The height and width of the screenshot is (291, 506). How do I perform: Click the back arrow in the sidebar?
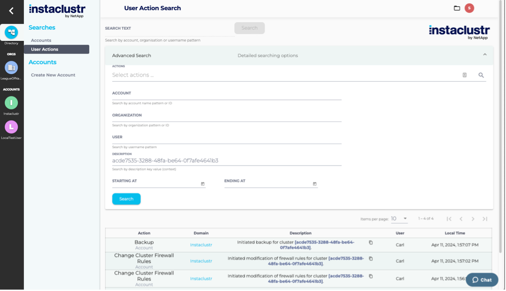point(11,11)
